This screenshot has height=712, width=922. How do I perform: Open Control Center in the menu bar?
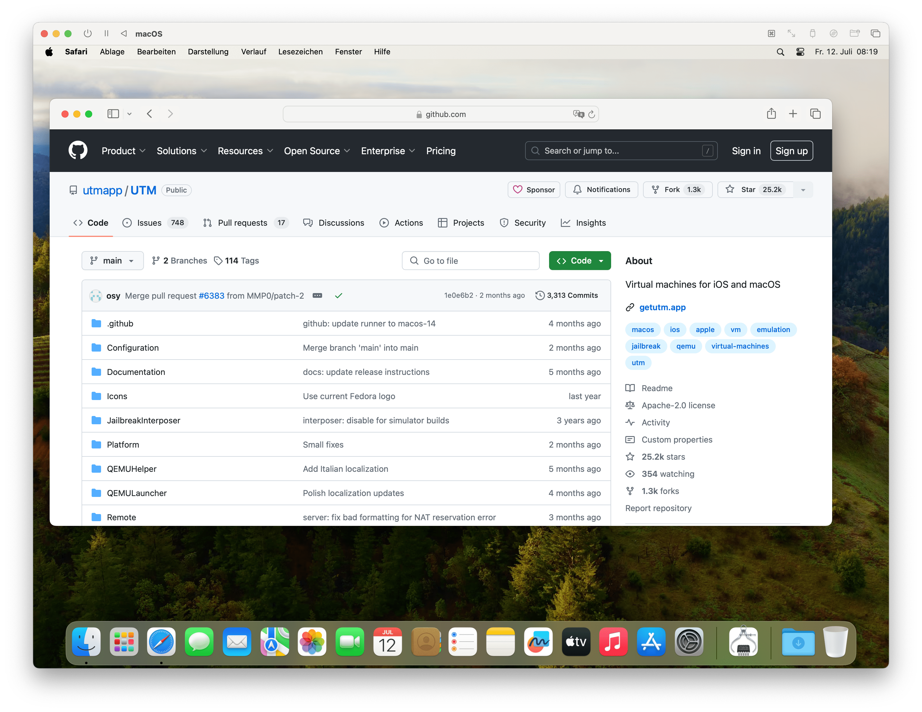click(800, 52)
